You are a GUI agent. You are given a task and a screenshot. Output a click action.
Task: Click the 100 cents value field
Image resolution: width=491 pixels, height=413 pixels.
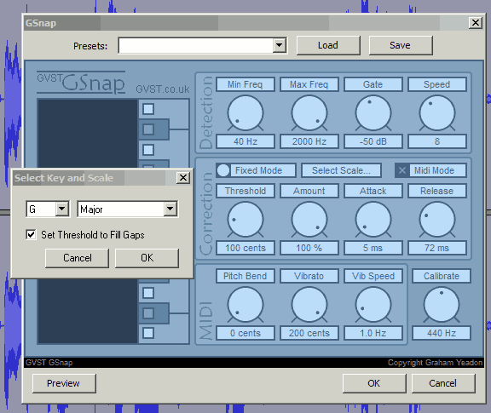(245, 248)
